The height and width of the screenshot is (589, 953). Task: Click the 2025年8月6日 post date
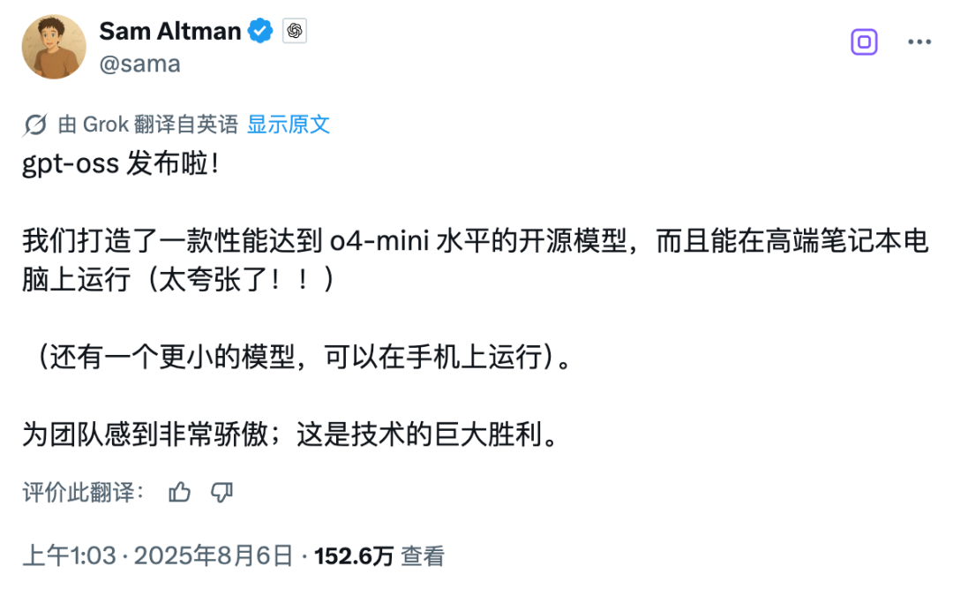[x=214, y=555]
